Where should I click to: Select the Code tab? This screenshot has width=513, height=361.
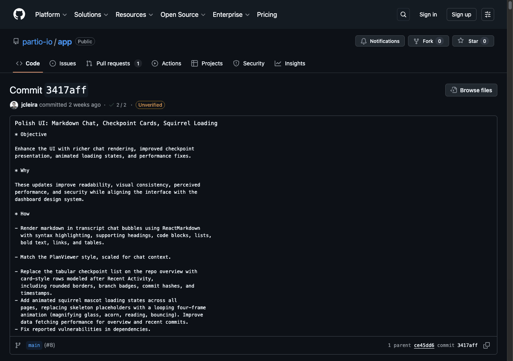point(28,63)
